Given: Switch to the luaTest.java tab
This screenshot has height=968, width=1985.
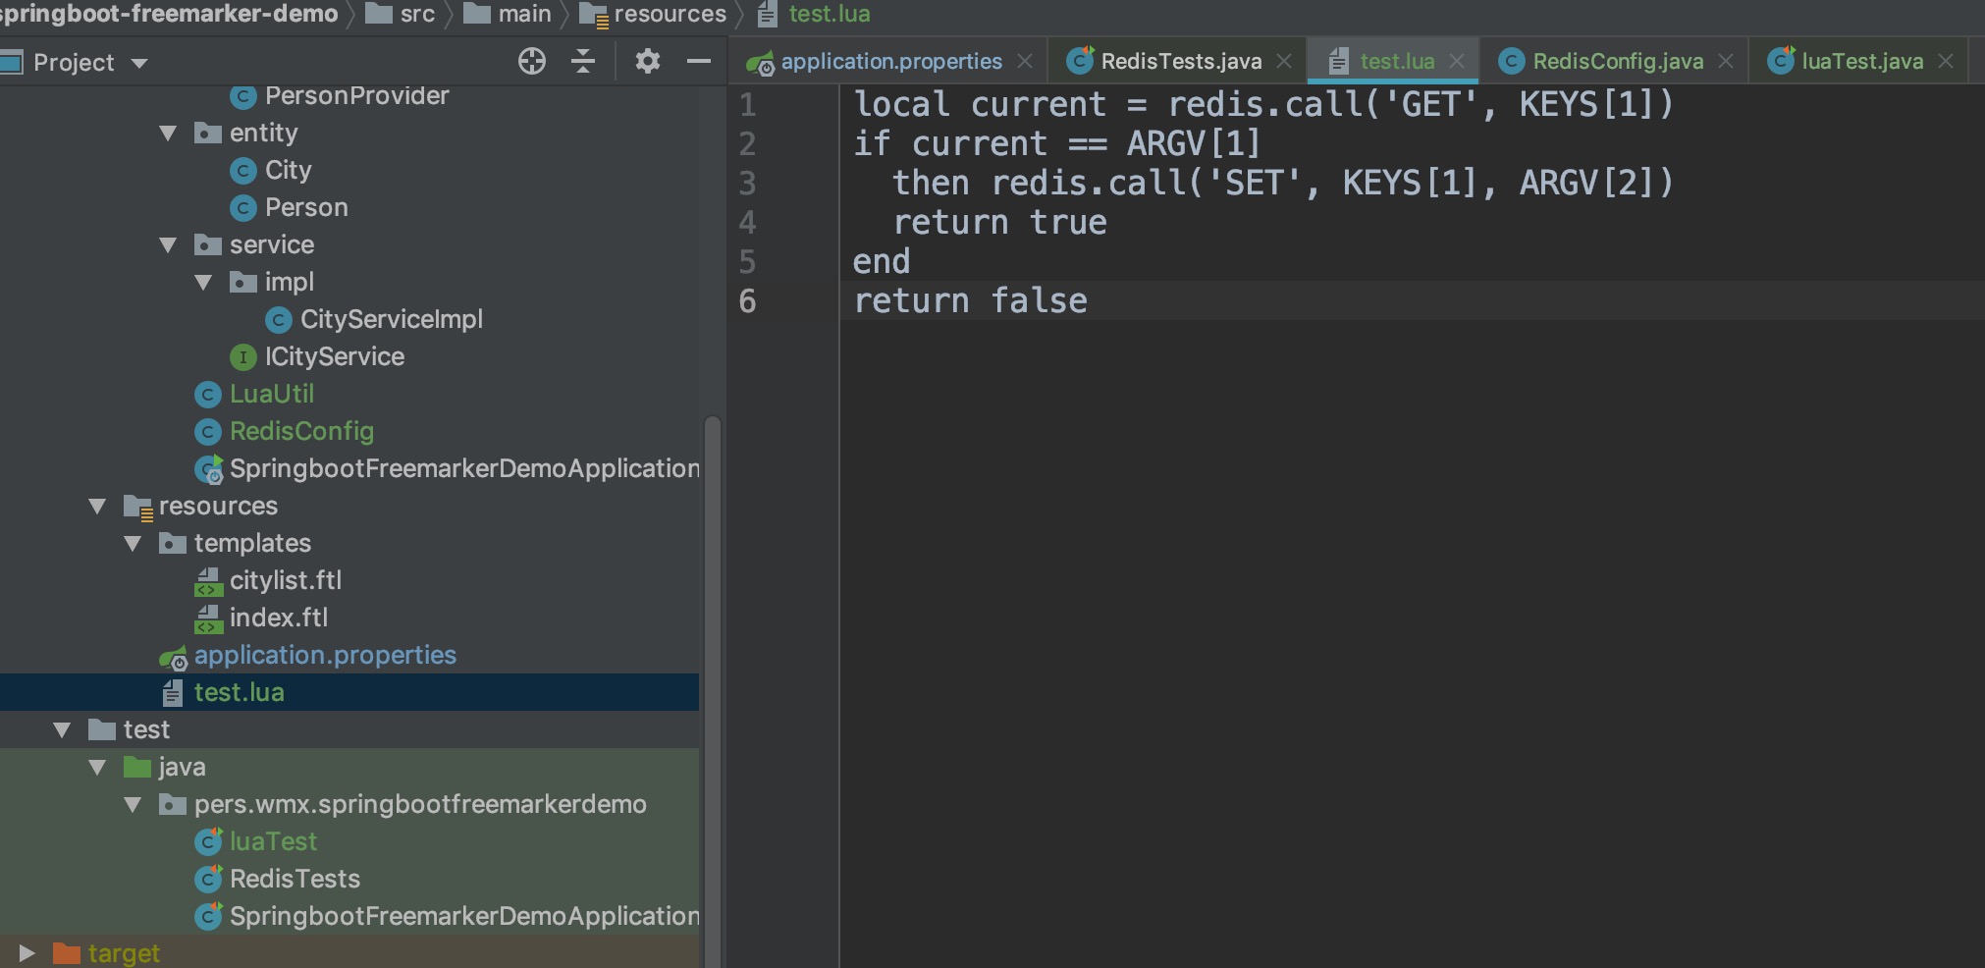Looking at the screenshot, I should tap(1861, 61).
